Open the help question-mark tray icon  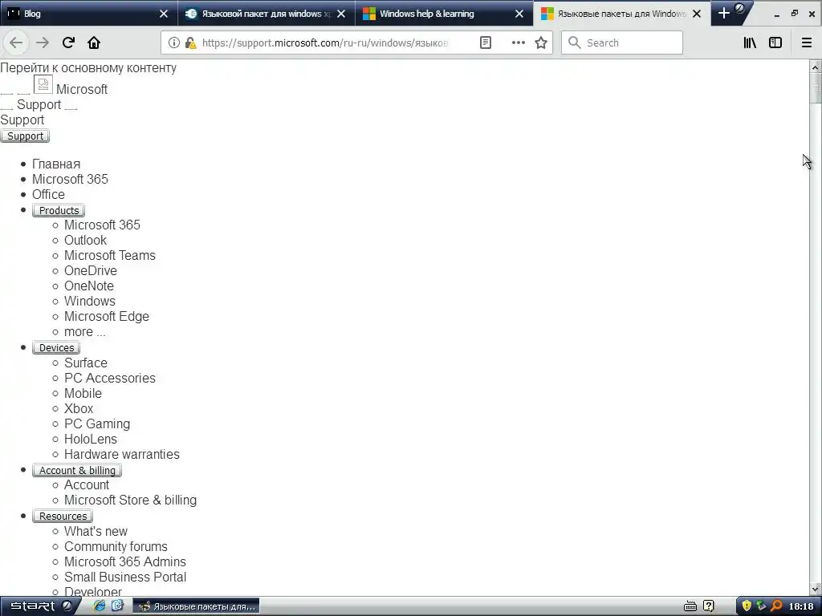[708, 606]
